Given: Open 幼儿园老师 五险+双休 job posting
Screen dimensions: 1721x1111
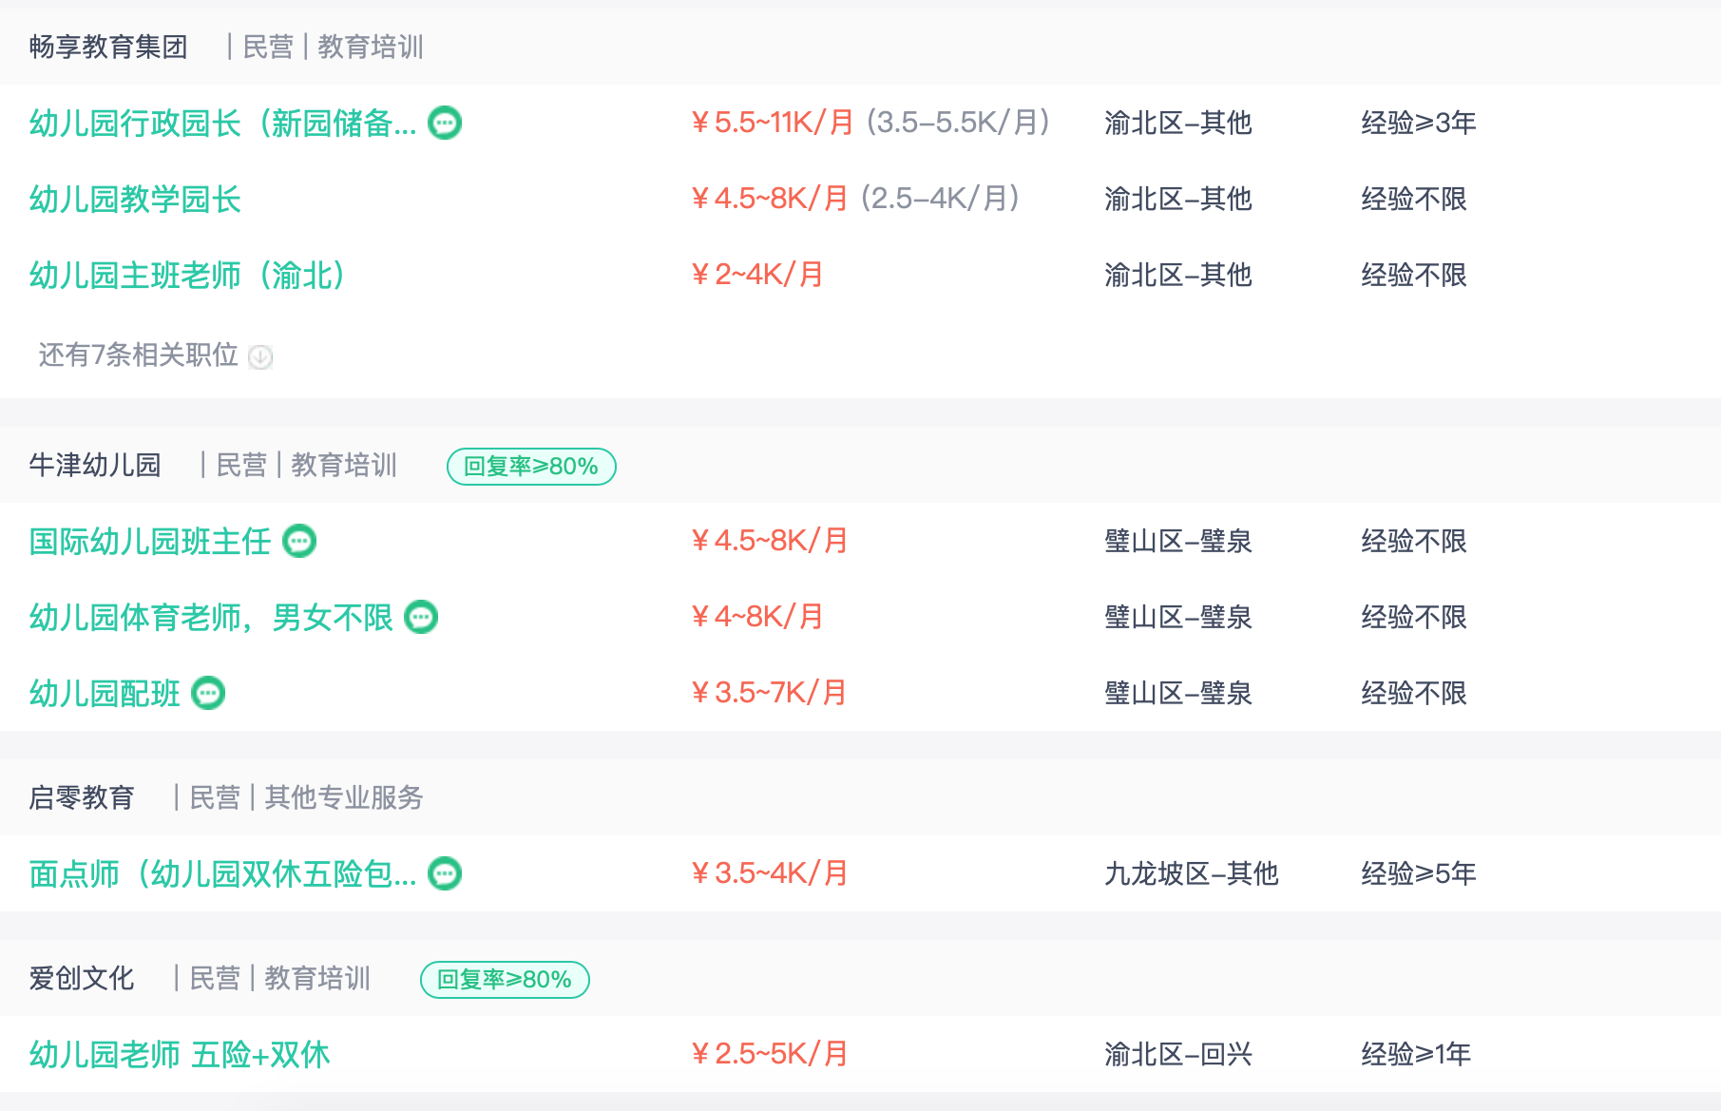Looking at the screenshot, I should pyautogui.click(x=180, y=1054).
